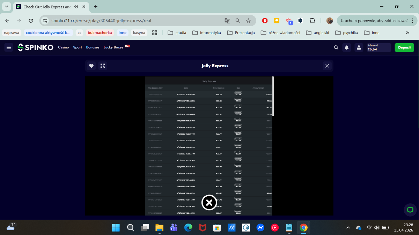Expand the system tray hidden icons
This screenshot has height=235, width=419.
pos(348,228)
